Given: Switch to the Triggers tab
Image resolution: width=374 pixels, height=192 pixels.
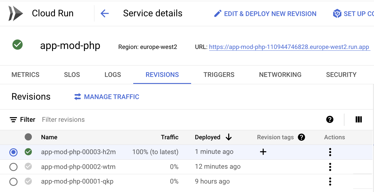Looking at the screenshot, I should click(x=219, y=75).
